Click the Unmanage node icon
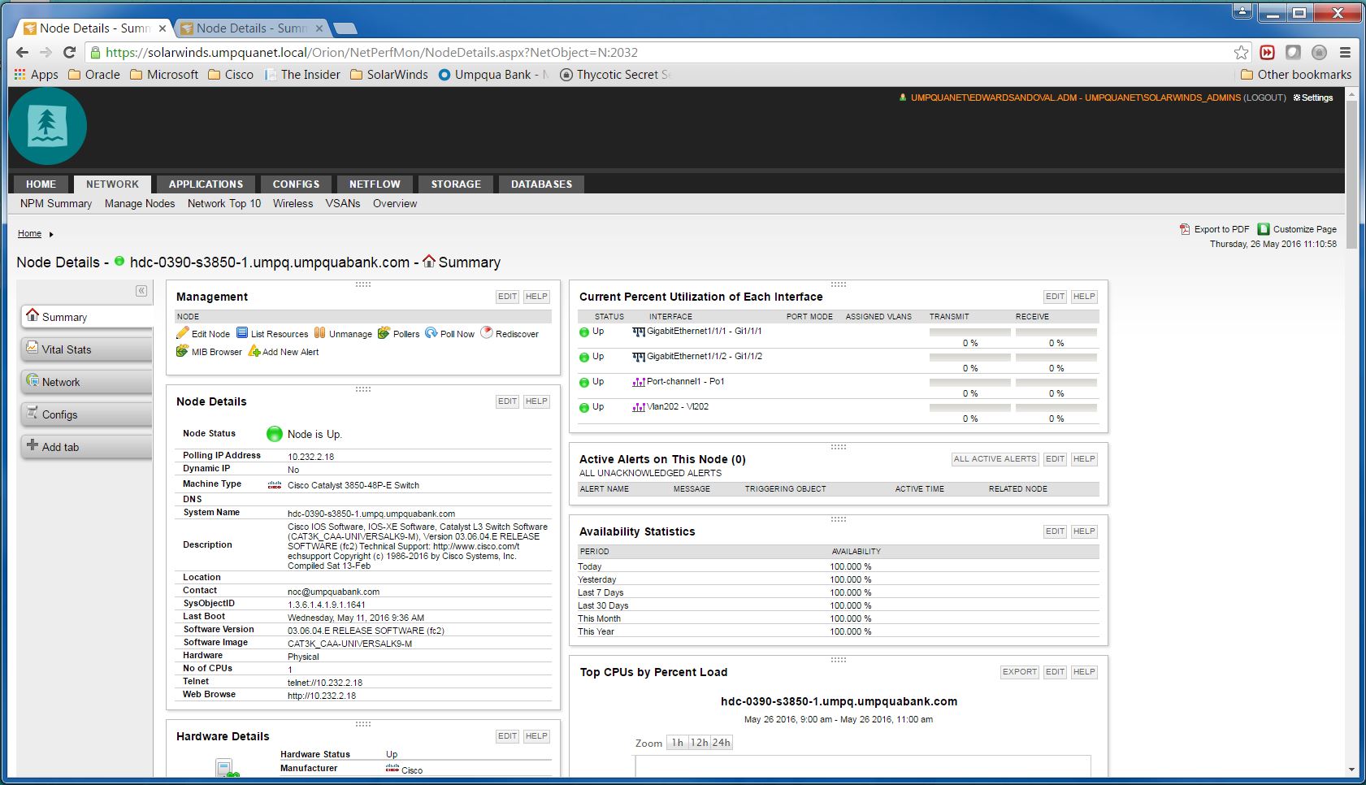1366x785 pixels. point(320,333)
